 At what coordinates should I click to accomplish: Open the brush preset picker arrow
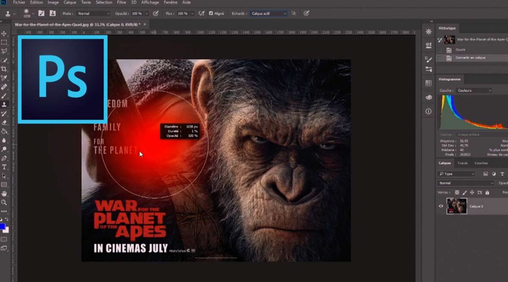33,14
